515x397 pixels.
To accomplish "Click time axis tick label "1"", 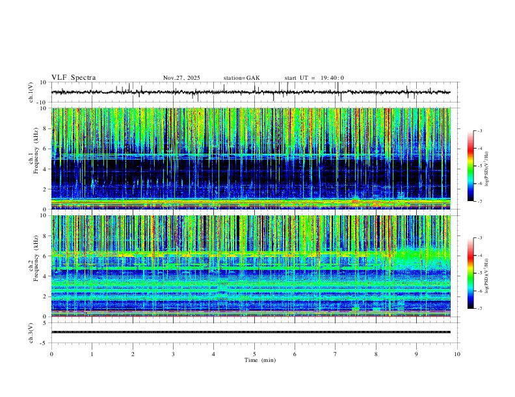I will point(92,354).
